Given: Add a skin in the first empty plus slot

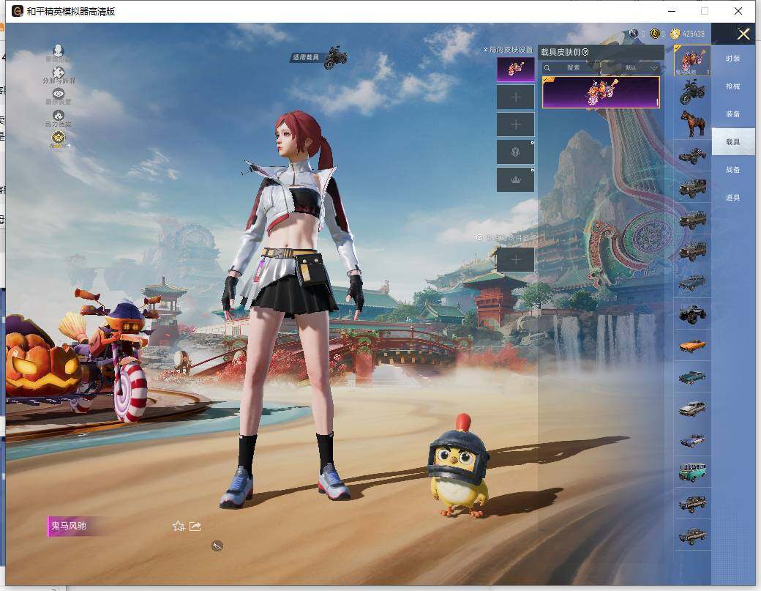Looking at the screenshot, I should 515,97.
